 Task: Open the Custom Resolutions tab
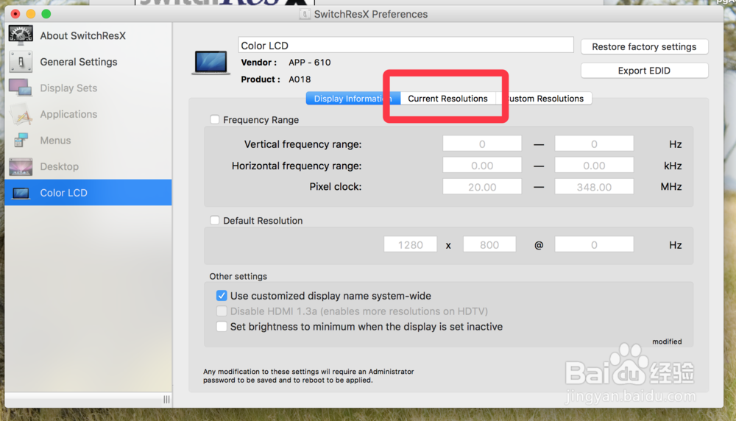click(x=544, y=99)
